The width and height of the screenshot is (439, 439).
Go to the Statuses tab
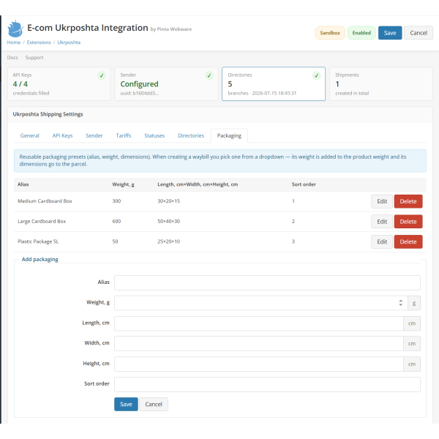pyautogui.click(x=154, y=135)
